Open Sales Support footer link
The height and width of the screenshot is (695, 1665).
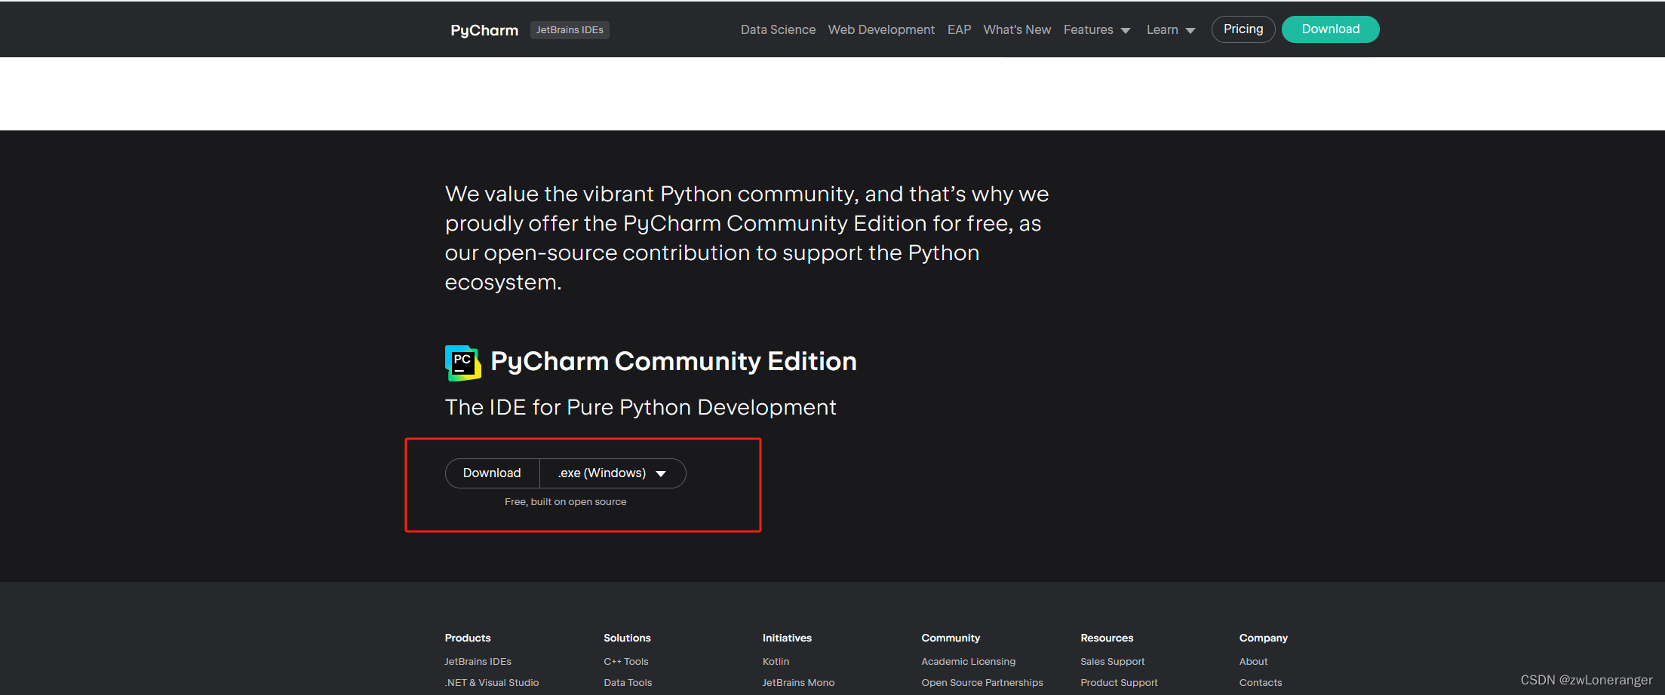(x=1112, y=662)
